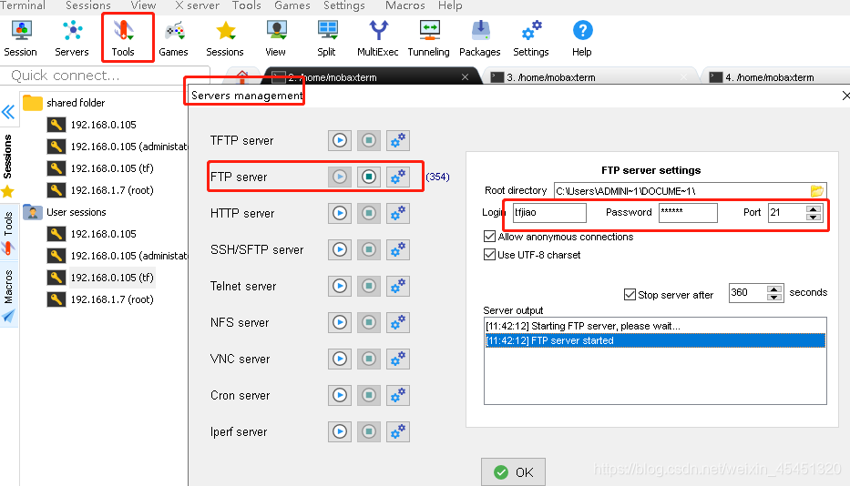Increase the stop-after seconds value
850x486 pixels.
pos(774,289)
